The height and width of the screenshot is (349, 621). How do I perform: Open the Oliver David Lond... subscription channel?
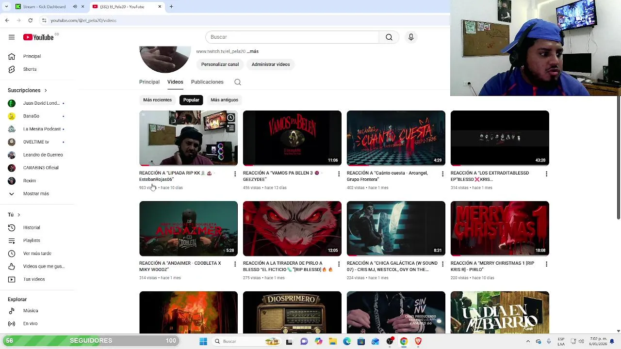[x=37, y=103]
